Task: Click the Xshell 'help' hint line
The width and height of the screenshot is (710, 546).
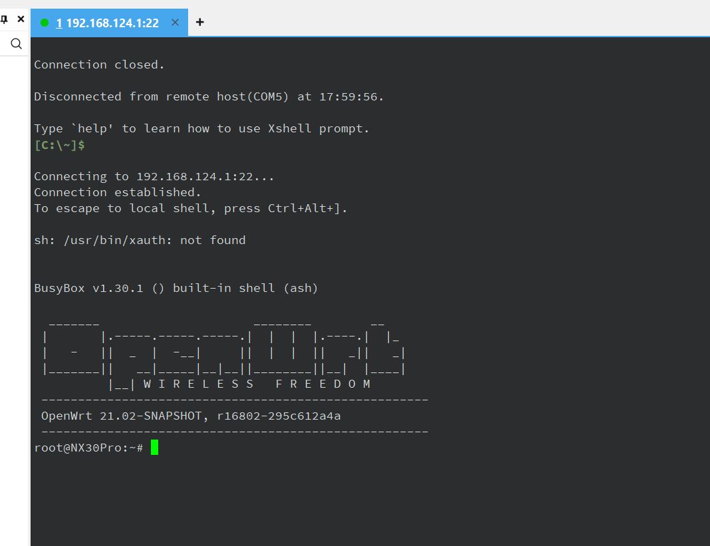Action: point(201,128)
